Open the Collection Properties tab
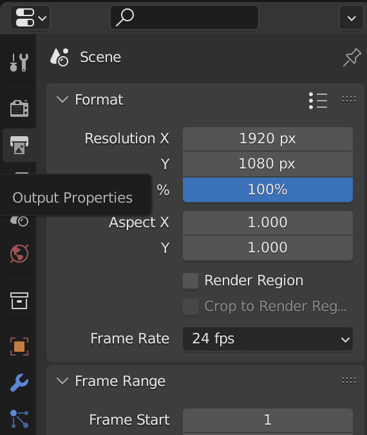Image resolution: width=367 pixels, height=435 pixels. click(19, 301)
